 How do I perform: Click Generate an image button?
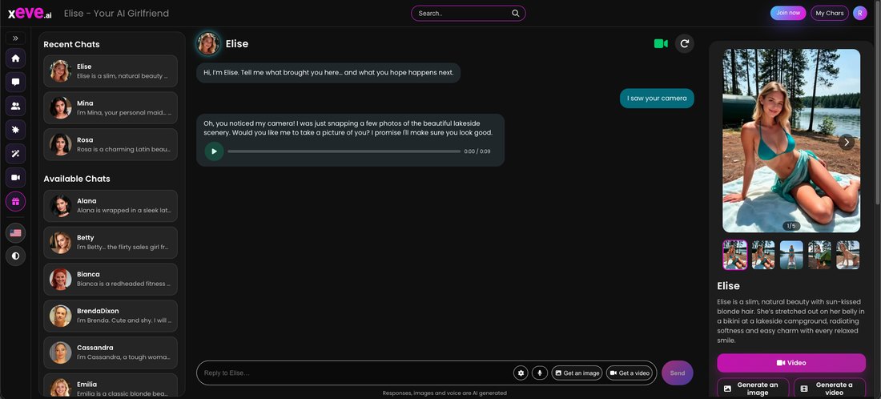tap(753, 389)
